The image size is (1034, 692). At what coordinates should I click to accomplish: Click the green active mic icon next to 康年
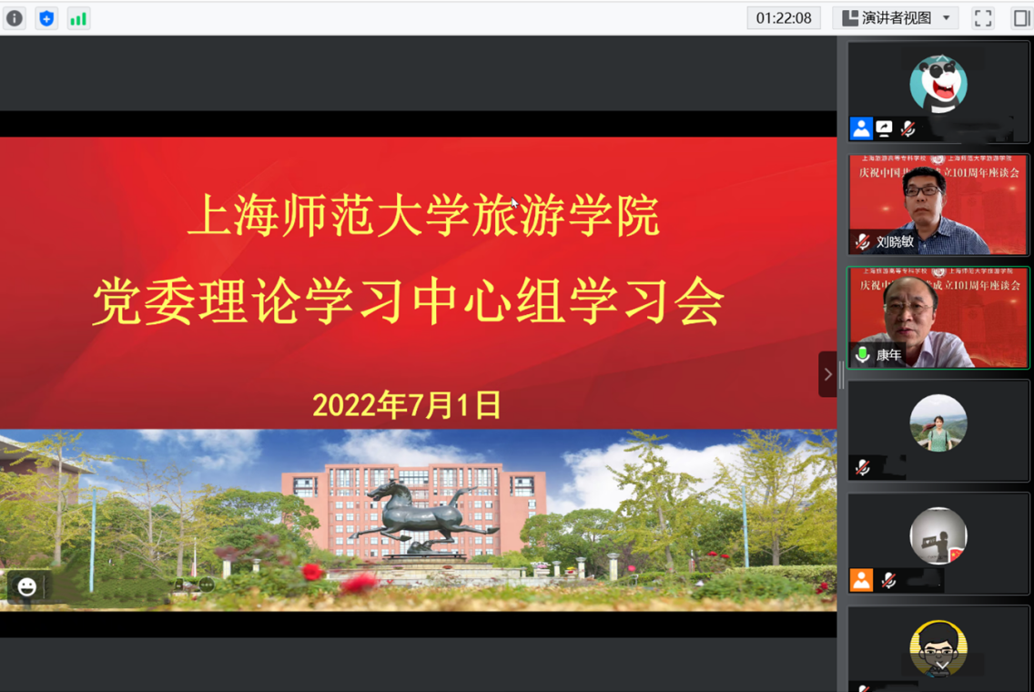tap(862, 355)
